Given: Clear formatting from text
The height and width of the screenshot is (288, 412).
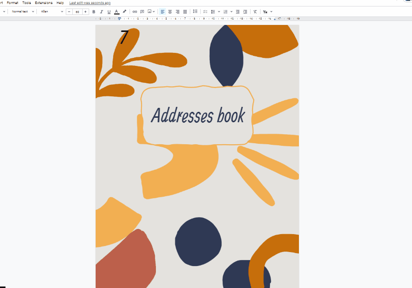Looking at the screenshot, I should pyautogui.click(x=255, y=11).
